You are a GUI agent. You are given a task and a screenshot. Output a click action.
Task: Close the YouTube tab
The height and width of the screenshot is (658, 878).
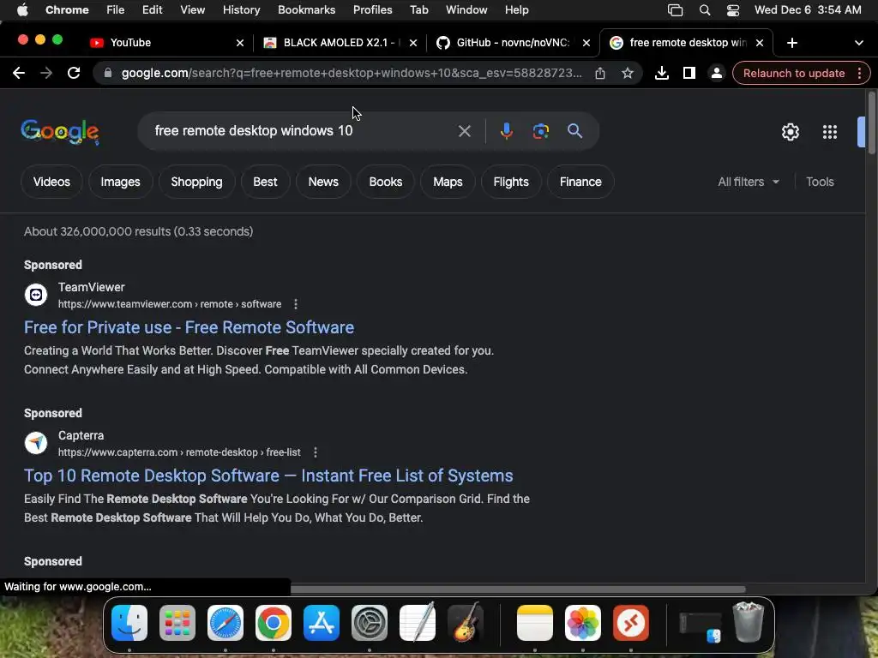coord(240,43)
